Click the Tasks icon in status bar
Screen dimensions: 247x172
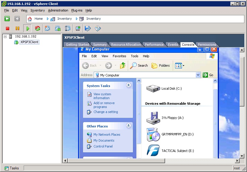click(7, 168)
